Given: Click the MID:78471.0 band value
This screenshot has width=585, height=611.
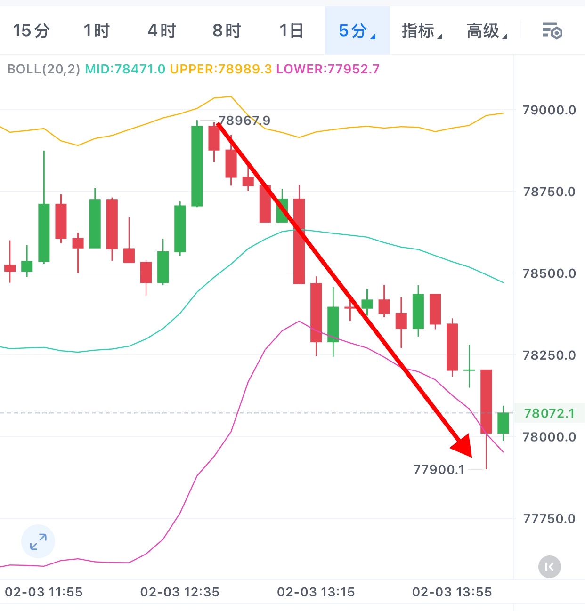Looking at the screenshot, I should point(125,69).
